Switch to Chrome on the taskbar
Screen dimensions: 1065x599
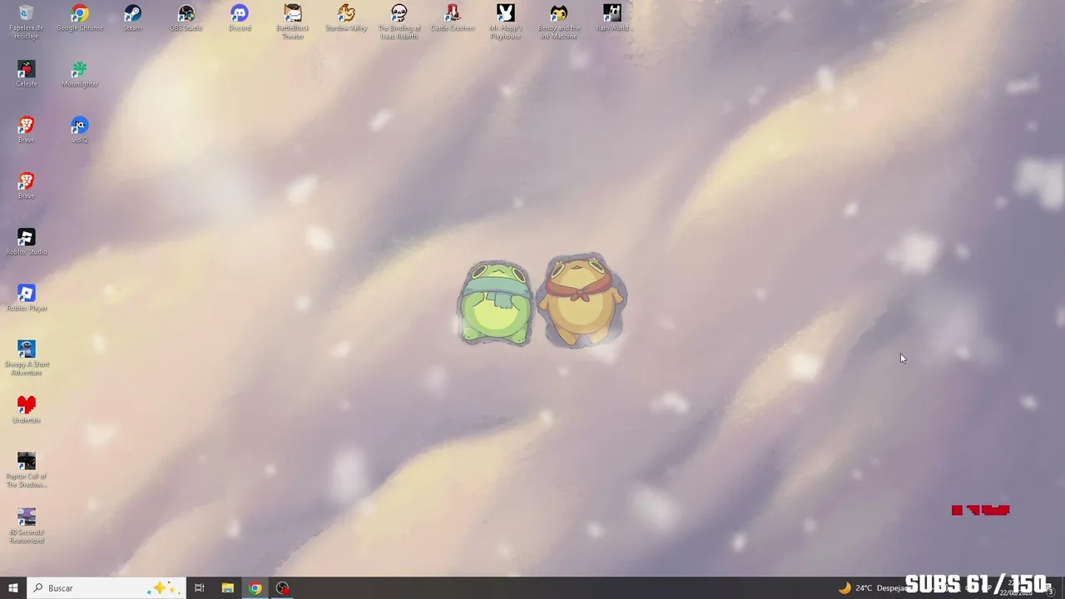pyautogui.click(x=255, y=588)
